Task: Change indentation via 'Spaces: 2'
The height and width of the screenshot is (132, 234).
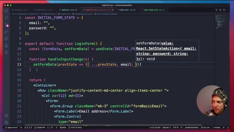Action: 167,128
